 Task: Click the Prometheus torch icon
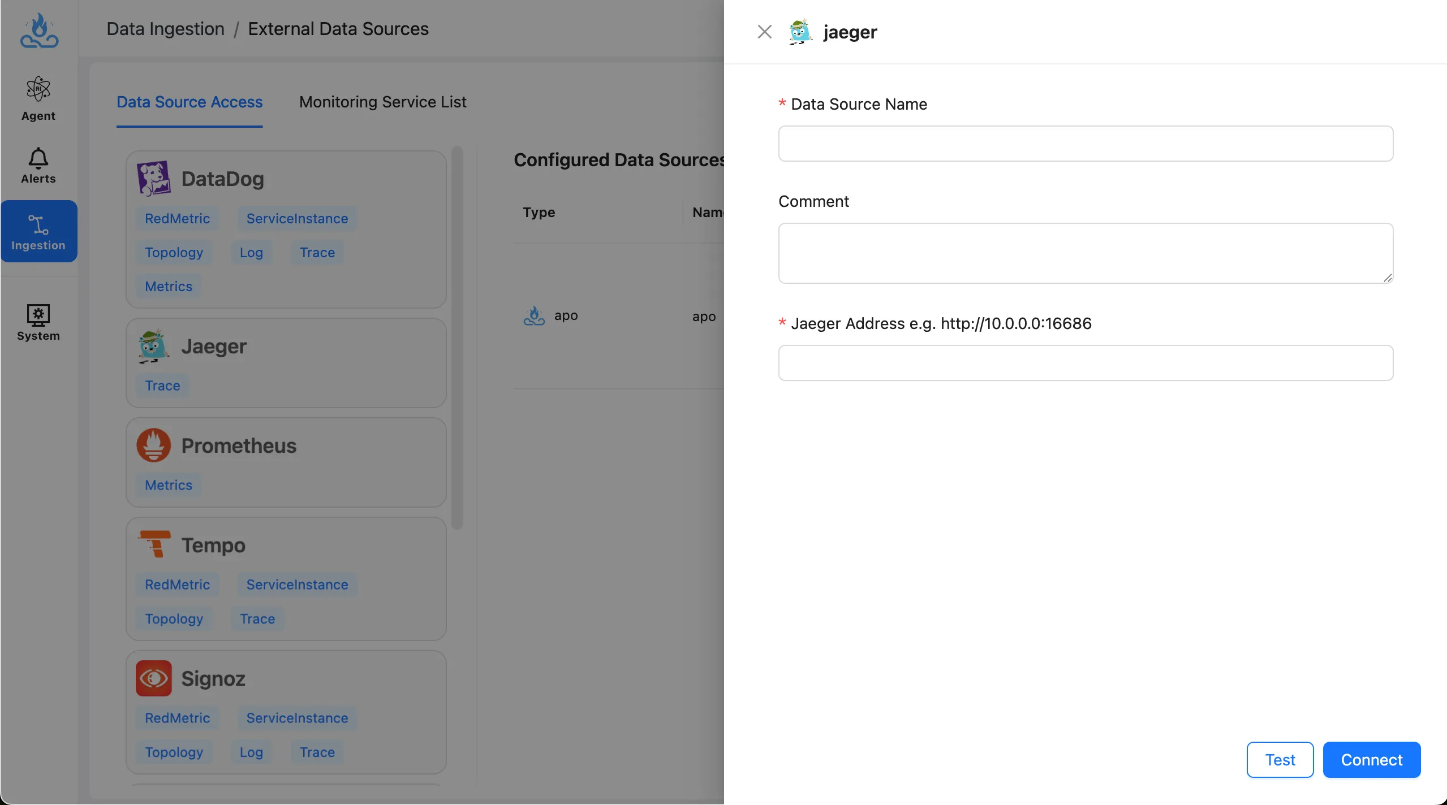pos(153,445)
